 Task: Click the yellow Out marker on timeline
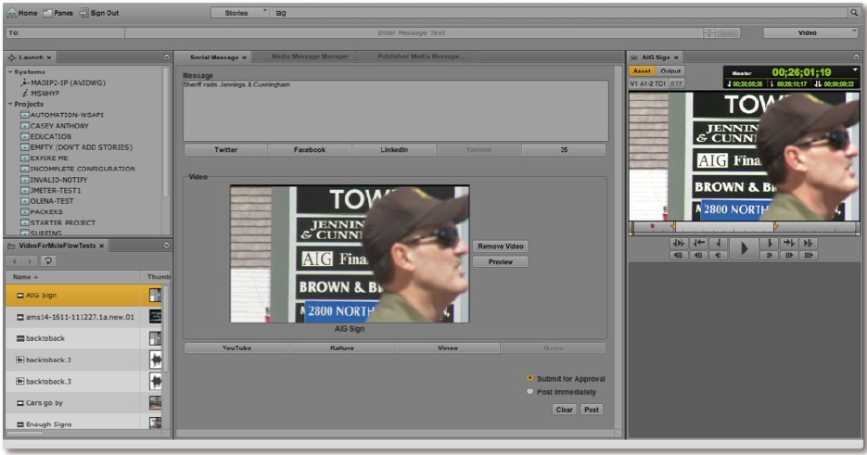(776, 226)
